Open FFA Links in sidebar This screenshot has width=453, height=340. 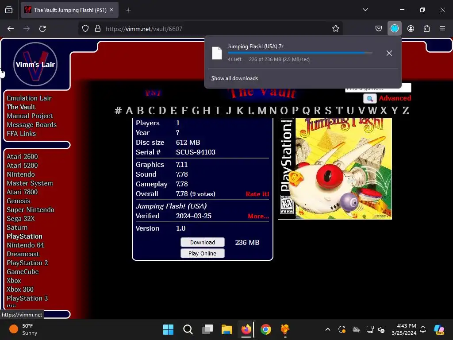point(21,134)
